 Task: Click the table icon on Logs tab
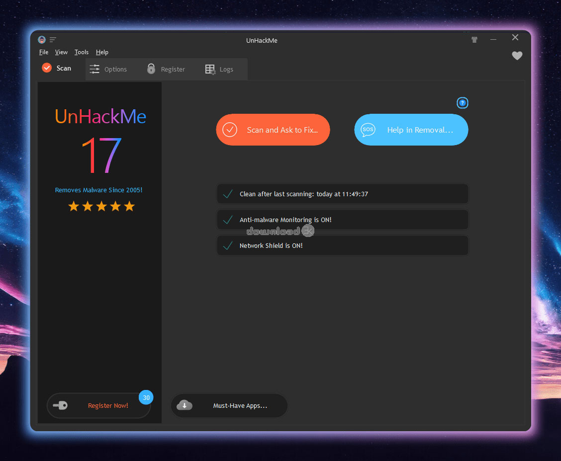210,70
